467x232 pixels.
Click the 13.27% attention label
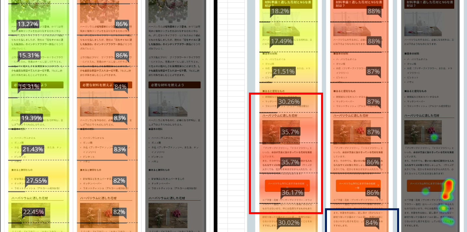point(28,24)
